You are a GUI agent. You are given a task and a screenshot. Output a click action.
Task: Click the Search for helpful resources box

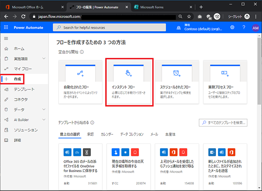click(109, 28)
